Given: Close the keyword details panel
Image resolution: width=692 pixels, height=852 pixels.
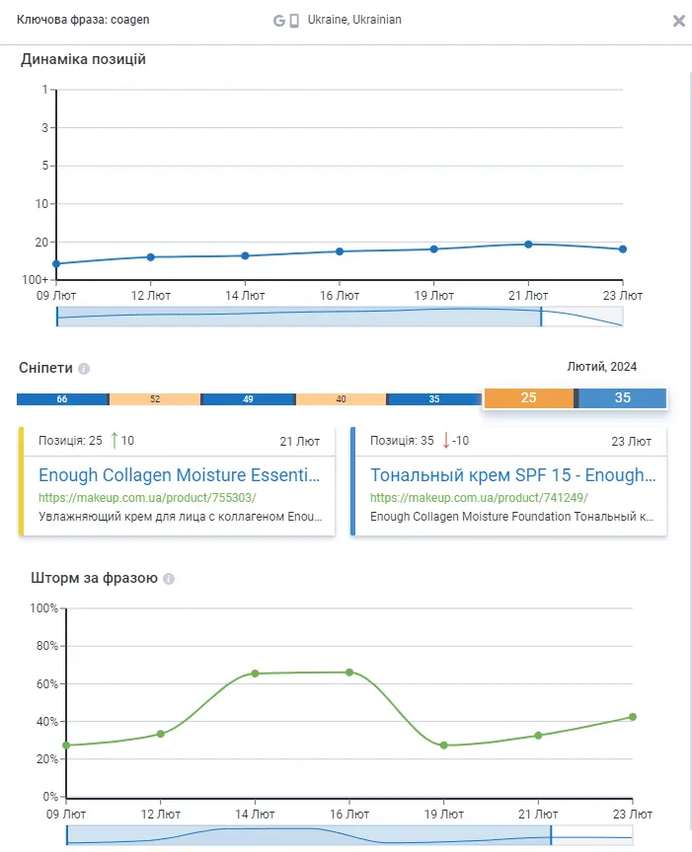Looking at the screenshot, I should (678, 21).
